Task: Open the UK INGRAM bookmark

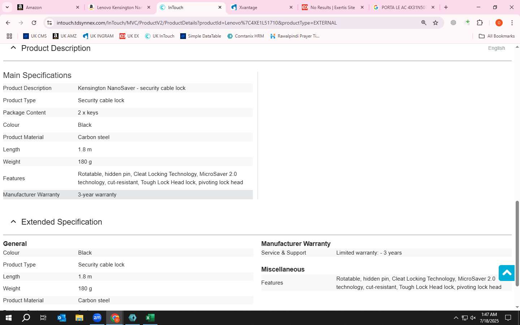Action: point(98,36)
